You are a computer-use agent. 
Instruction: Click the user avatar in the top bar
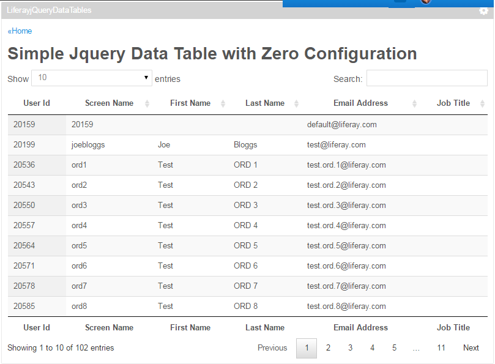[x=426, y=4]
